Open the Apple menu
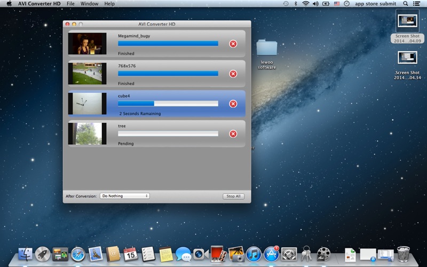The height and width of the screenshot is (267, 427). tap(9, 4)
